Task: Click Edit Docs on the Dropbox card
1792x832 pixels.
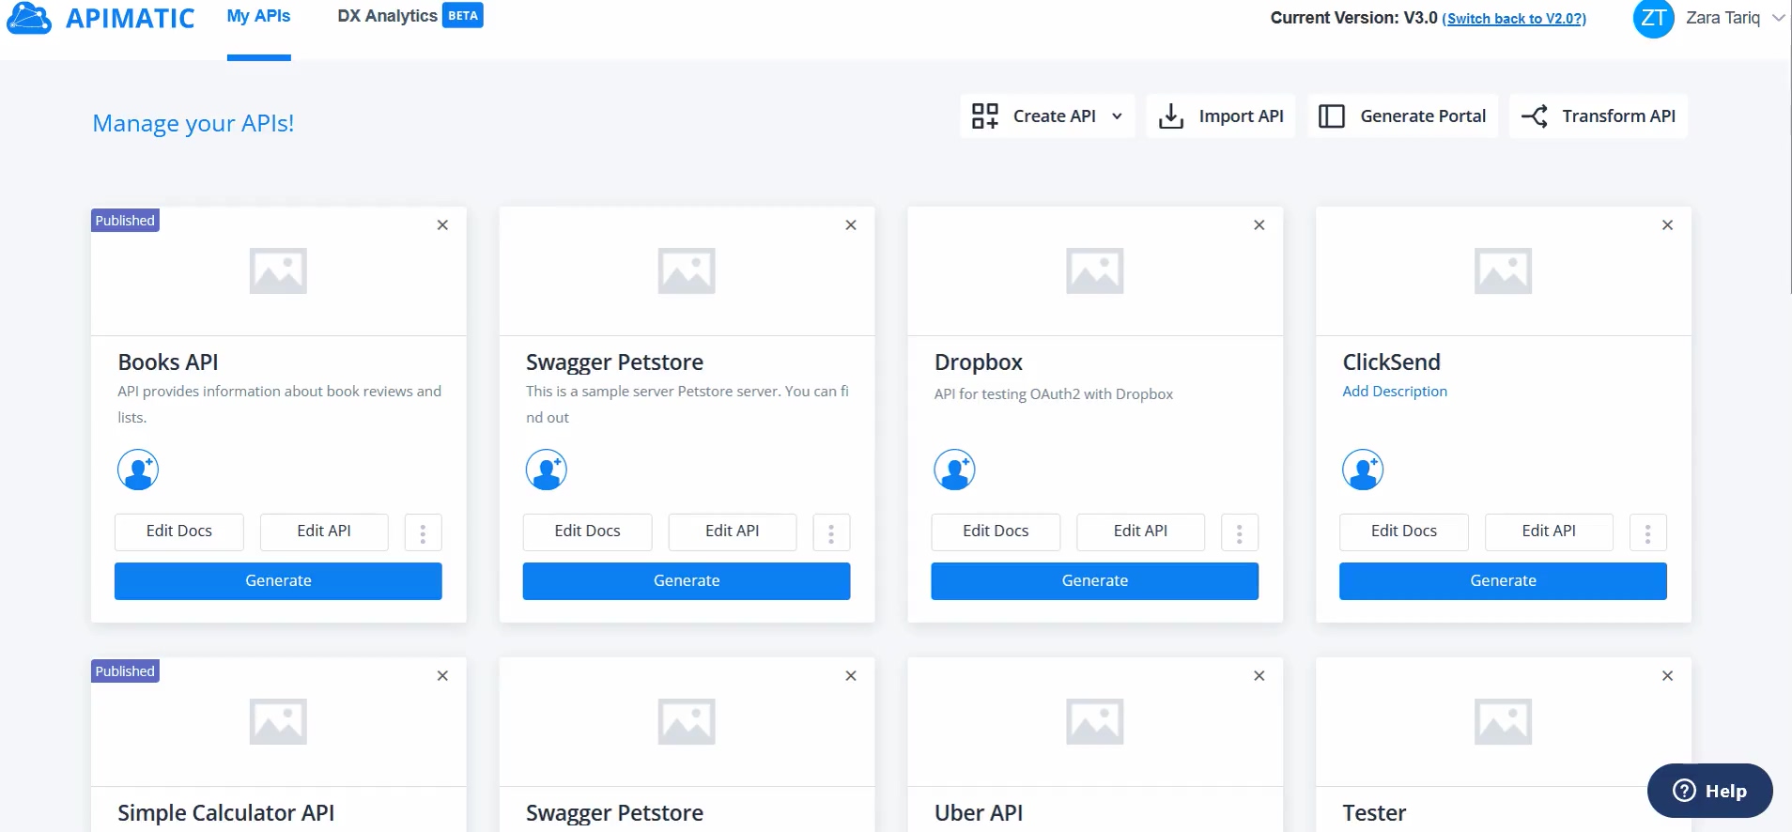Action: [996, 532]
